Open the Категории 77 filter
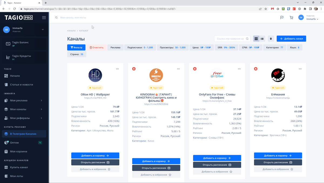324x183 pixels. point(275,47)
